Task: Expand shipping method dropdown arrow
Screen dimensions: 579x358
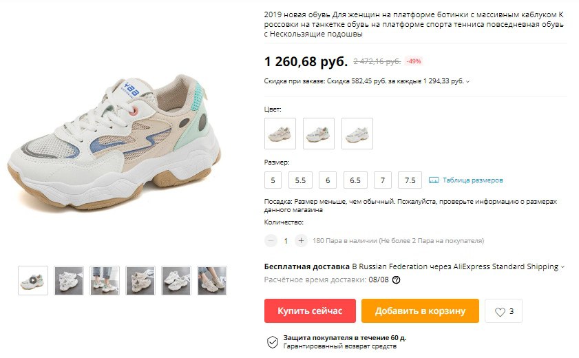Action: click(562, 267)
